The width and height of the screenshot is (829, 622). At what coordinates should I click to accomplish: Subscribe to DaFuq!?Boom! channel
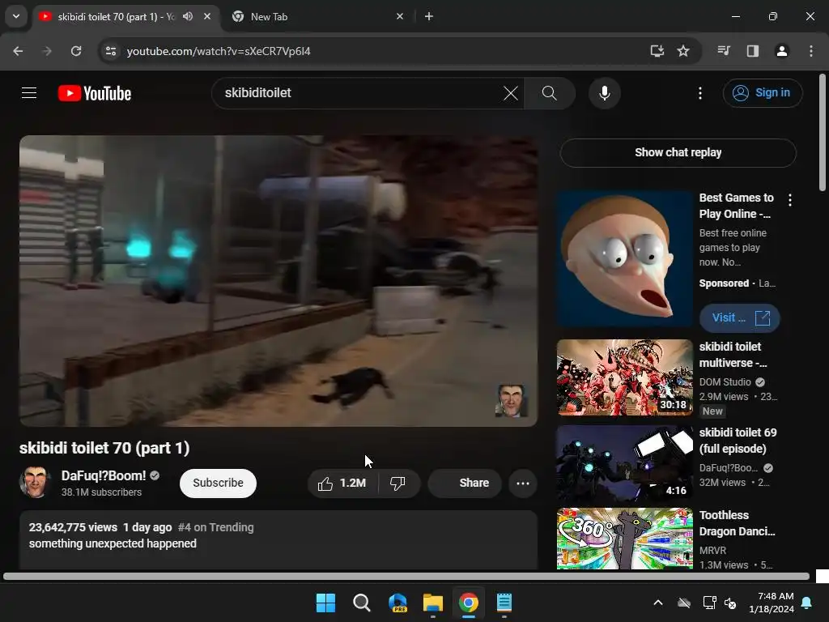(218, 483)
